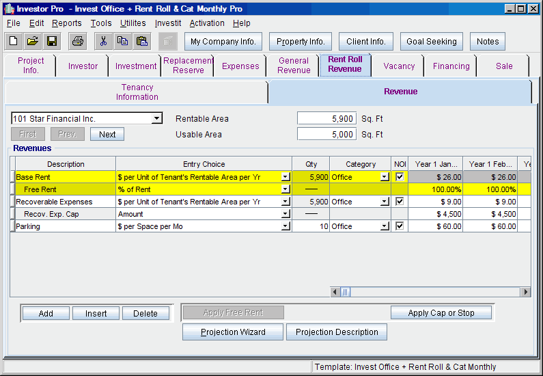Save using the floppy disk icon

pyautogui.click(x=52, y=42)
